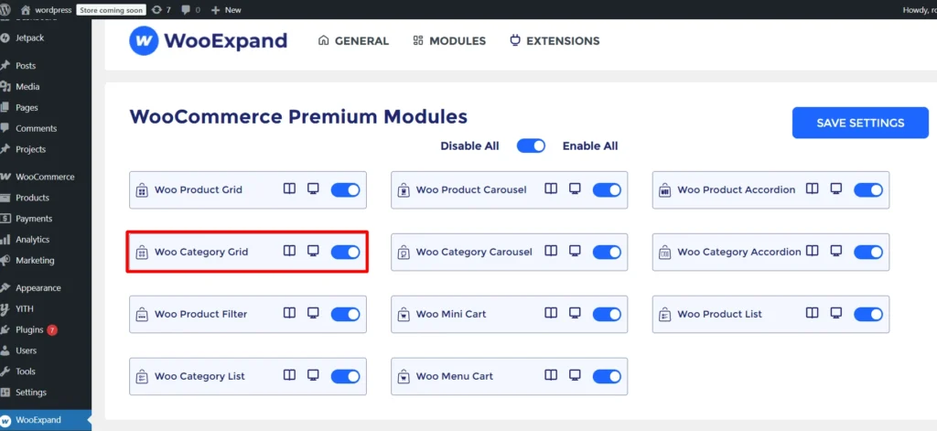Switch to the Extensions tab

click(555, 40)
